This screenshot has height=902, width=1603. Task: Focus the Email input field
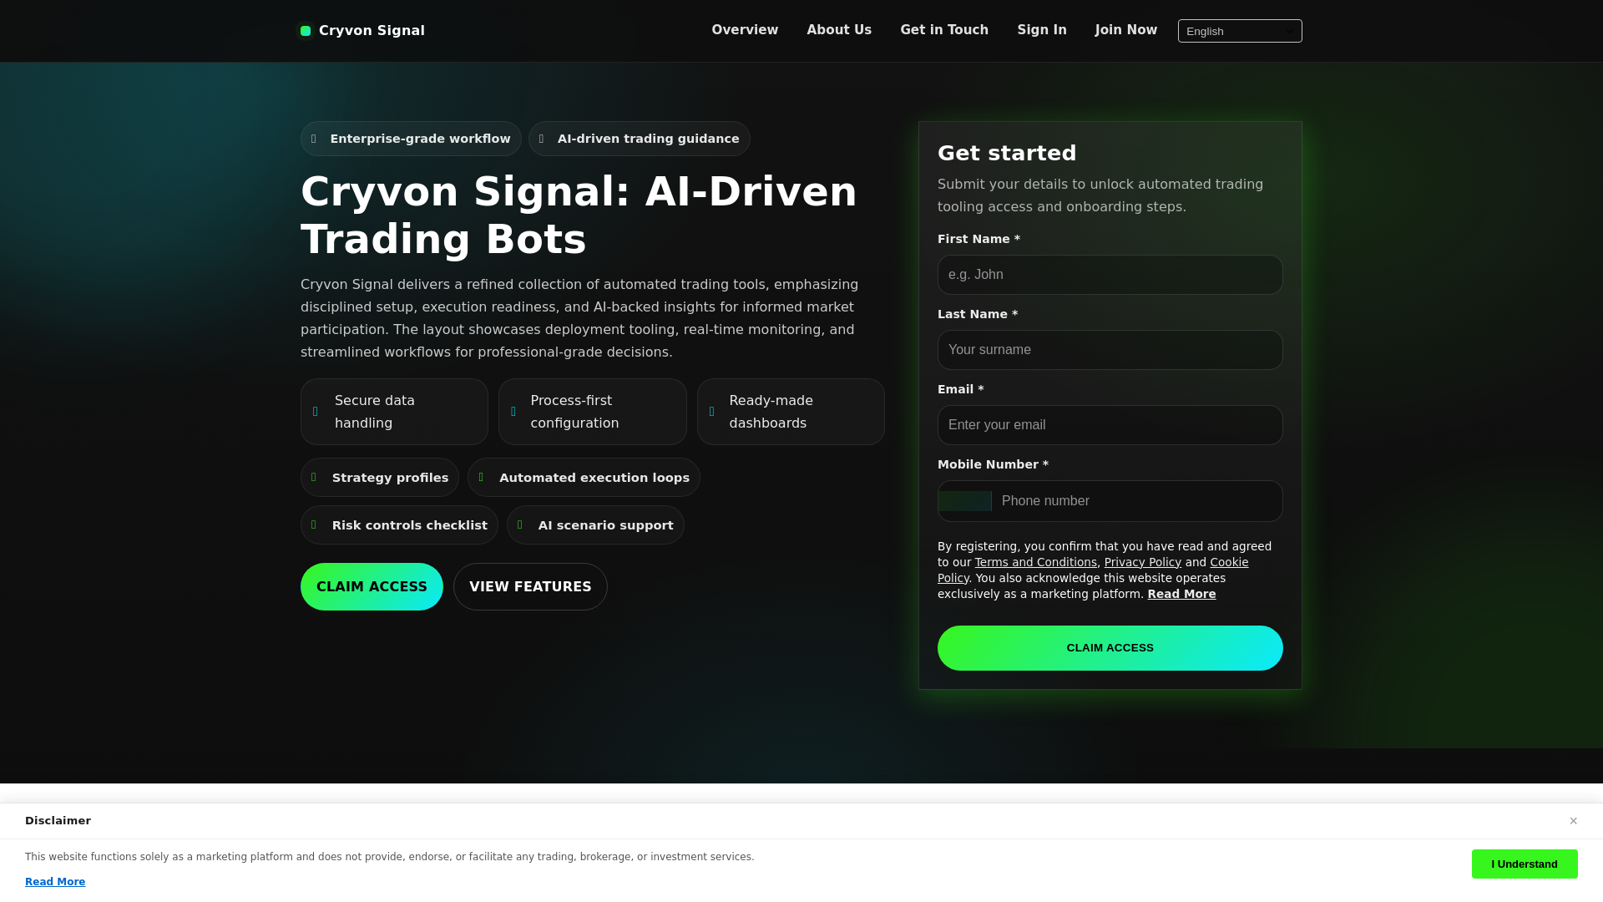[x=1110, y=425]
